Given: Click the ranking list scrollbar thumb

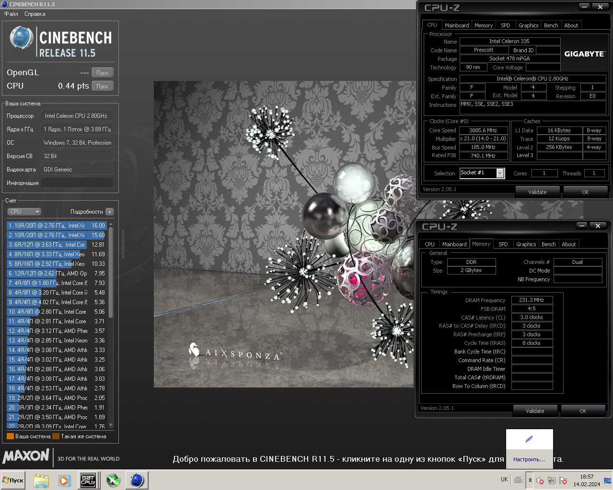Looking at the screenshot, I should pyautogui.click(x=111, y=272).
